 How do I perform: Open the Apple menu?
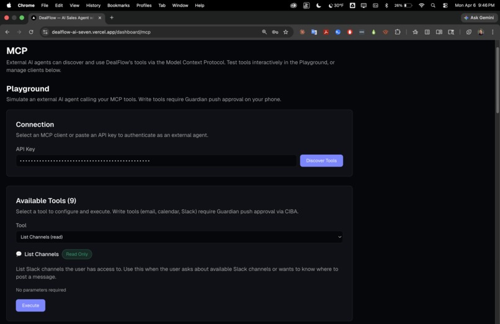coord(9,5)
